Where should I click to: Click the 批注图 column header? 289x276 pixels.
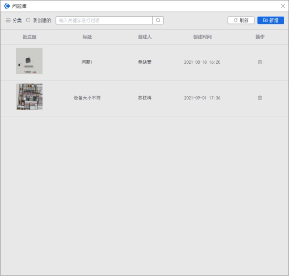point(29,37)
